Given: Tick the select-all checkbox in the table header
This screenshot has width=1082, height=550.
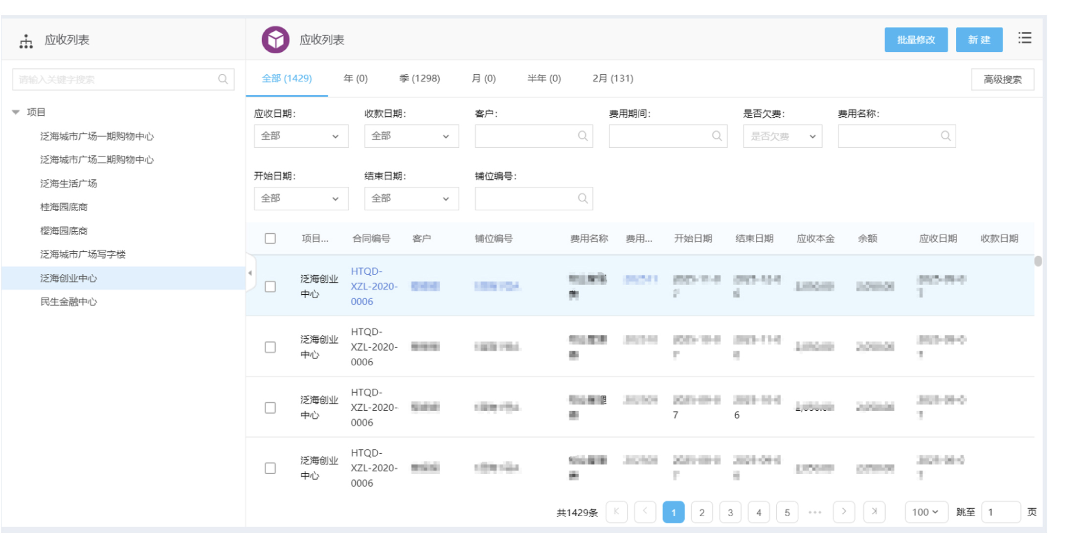Looking at the screenshot, I should click(270, 239).
